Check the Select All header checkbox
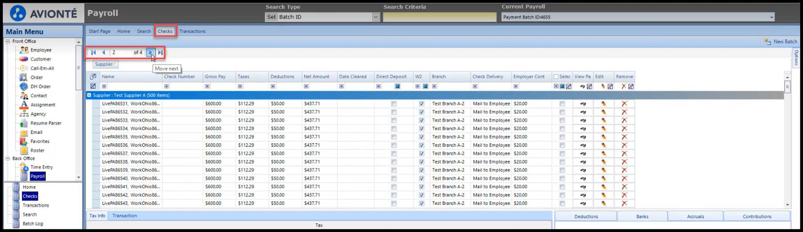Screen dimensions: 803x232 pyautogui.click(x=556, y=77)
